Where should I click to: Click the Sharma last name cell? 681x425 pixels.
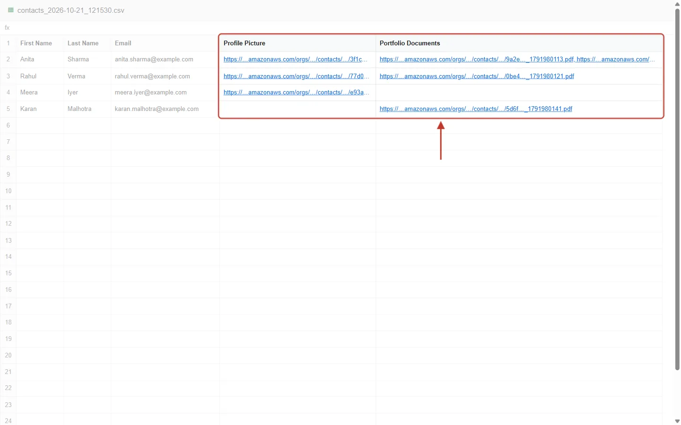87,59
